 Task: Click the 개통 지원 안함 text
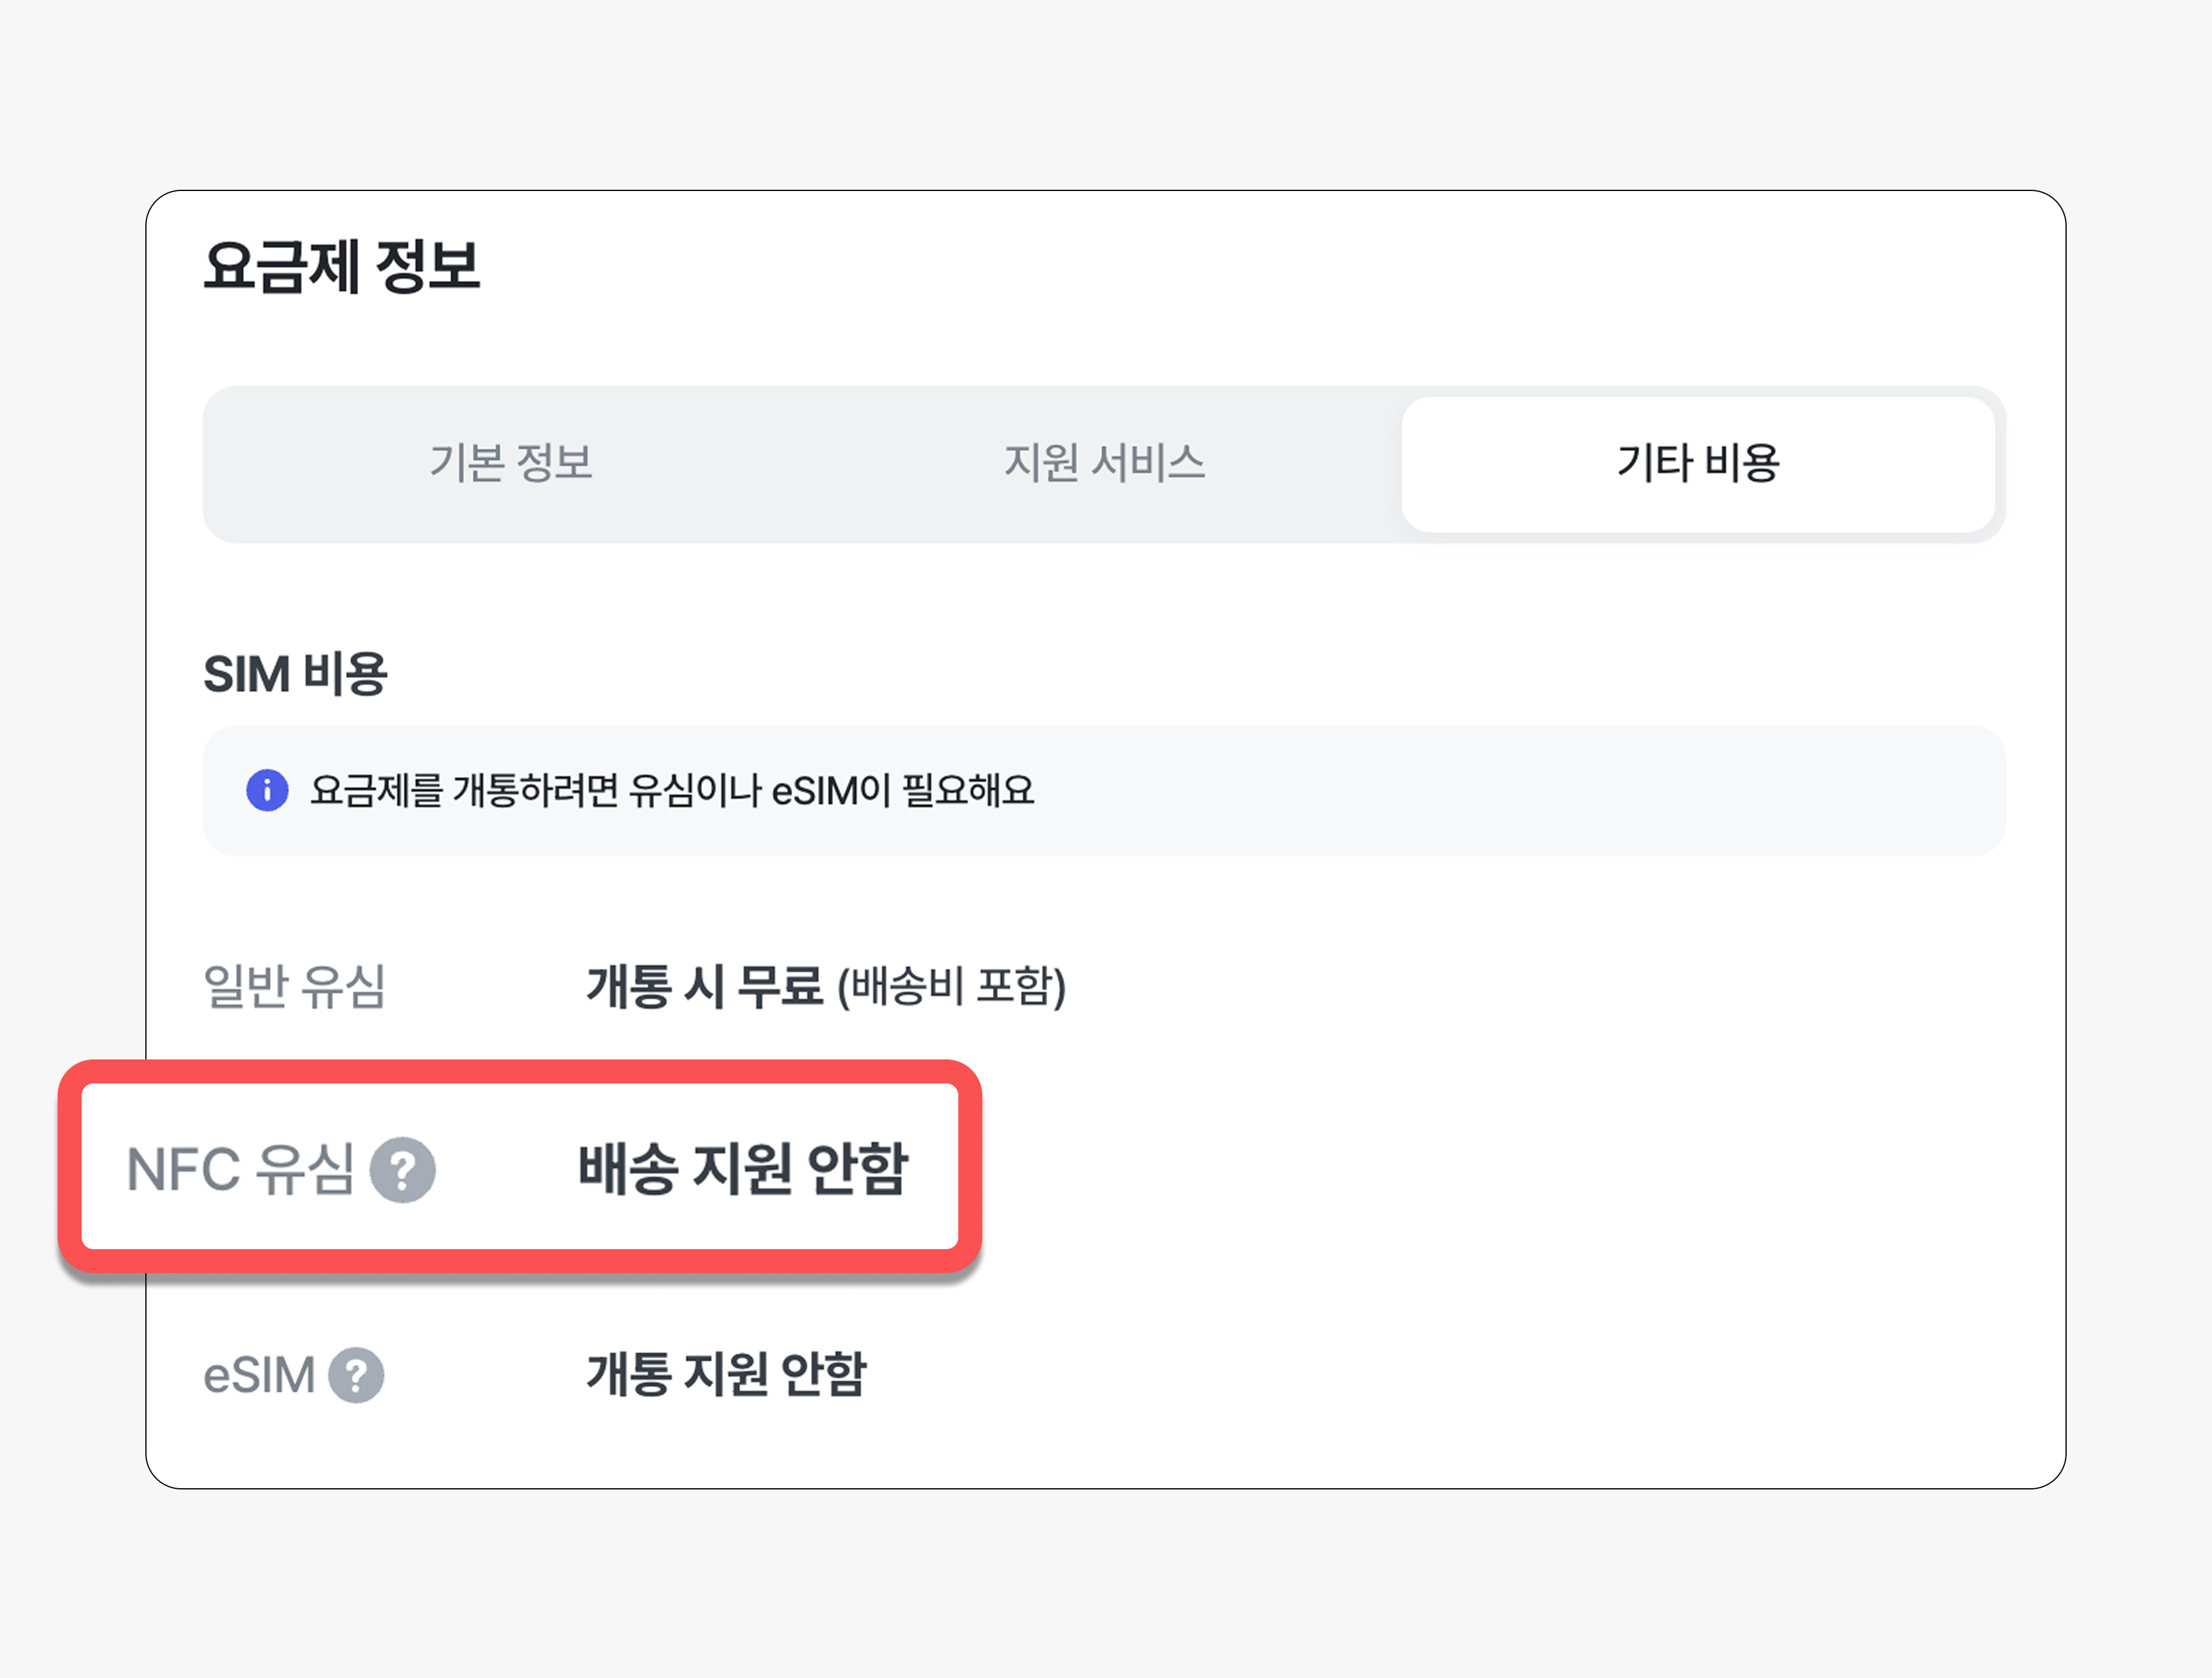pyautogui.click(x=726, y=1374)
